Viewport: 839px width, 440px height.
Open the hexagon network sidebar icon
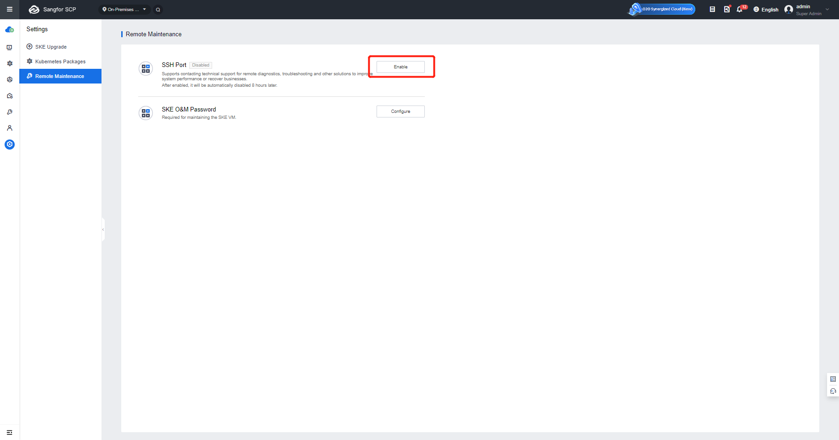pos(9,79)
